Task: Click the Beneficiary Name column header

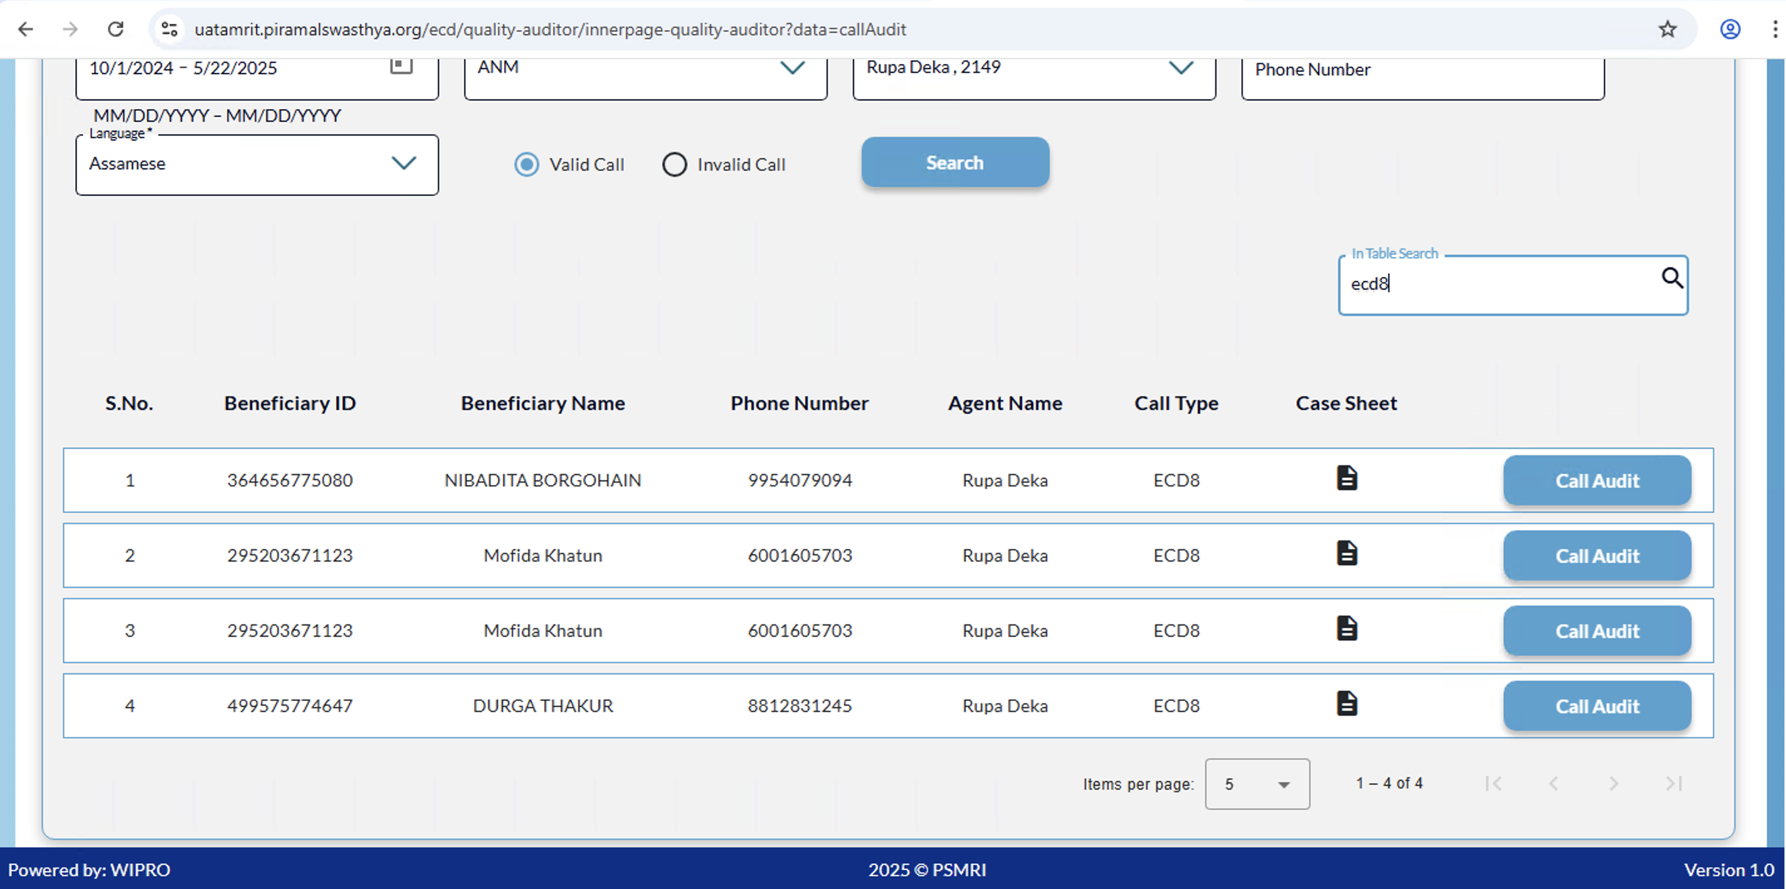Action: tap(543, 403)
